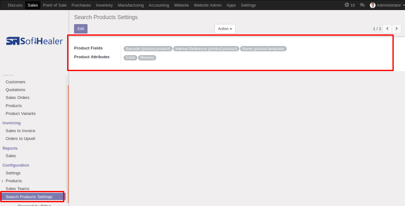
Task: Click the Configuration section header
Action: pos(16,165)
